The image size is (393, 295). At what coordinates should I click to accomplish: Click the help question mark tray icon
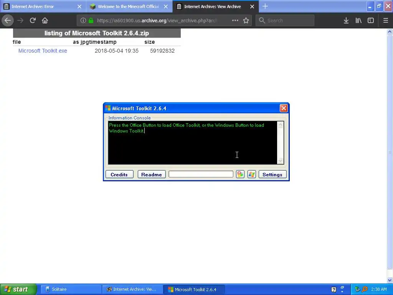coord(334,290)
